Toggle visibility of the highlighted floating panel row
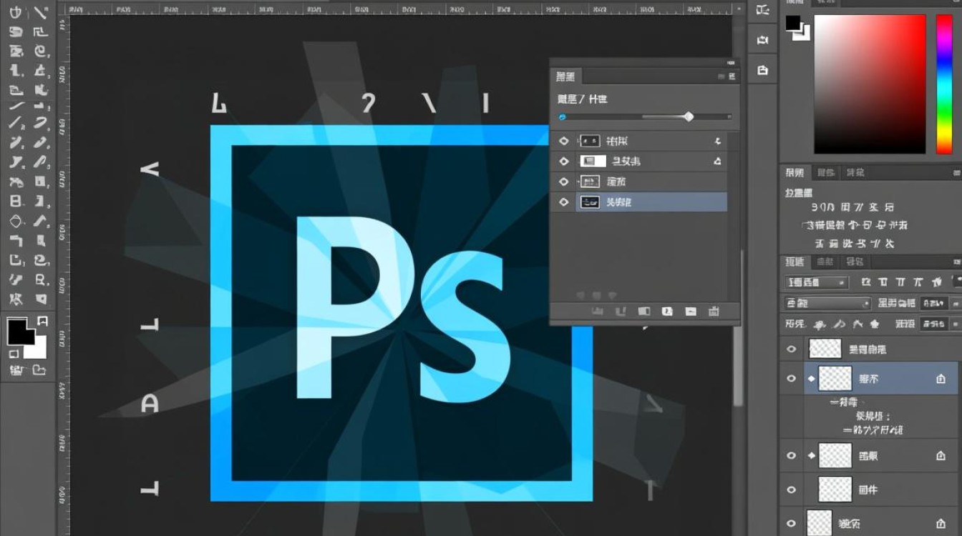The image size is (962, 536). pyautogui.click(x=563, y=202)
